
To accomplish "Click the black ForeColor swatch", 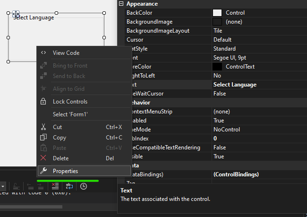I will 217,67.
